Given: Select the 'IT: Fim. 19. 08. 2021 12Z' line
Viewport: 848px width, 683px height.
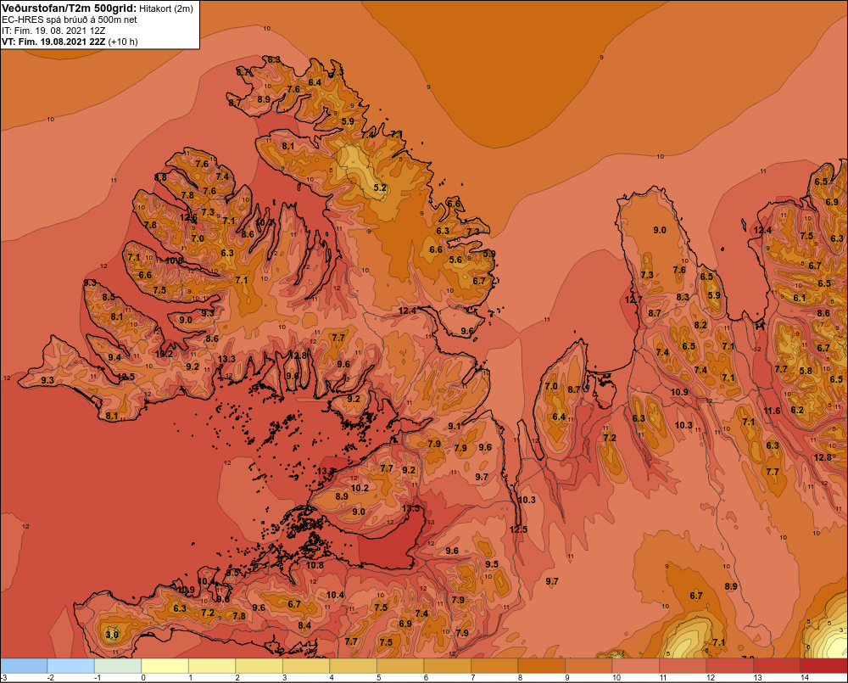Looking at the screenshot, I should [53, 31].
